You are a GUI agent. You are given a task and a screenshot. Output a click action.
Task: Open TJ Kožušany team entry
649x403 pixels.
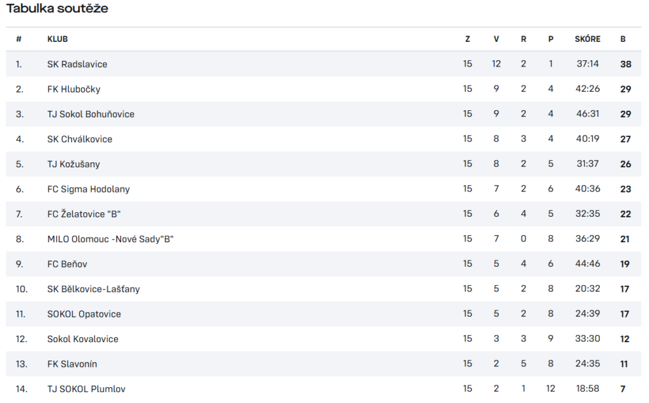74,164
